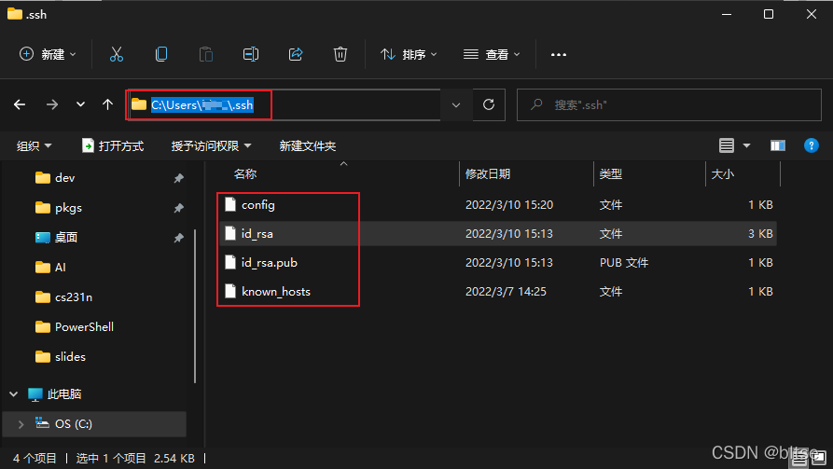The height and width of the screenshot is (469, 833).
Task: Click the Paste clipboard icon
Action: (205, 54)
